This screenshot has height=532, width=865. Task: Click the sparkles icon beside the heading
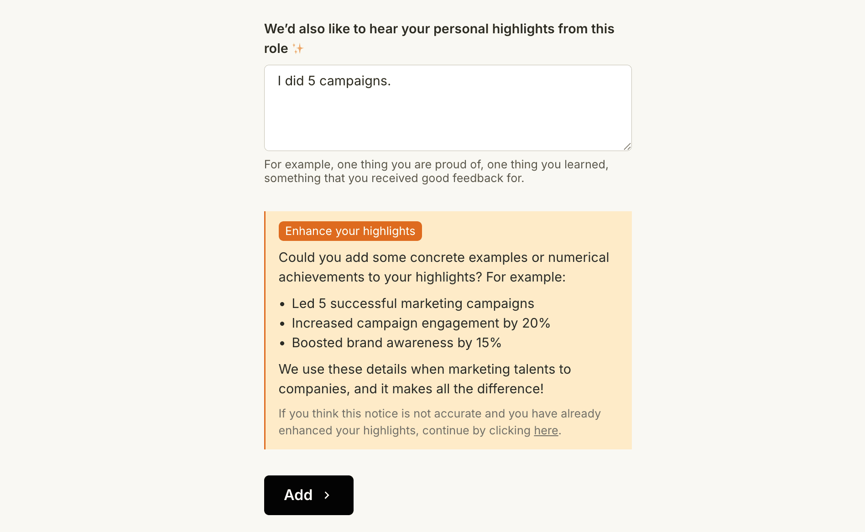click(298, 48)
